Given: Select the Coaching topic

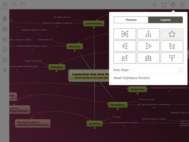Looking at the screenshot, I should pyautogui.click(x=94, y=124).
